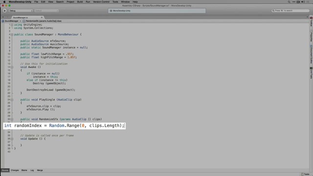Navigate forward with the right arrow
The height and width of the screenshot is (176, 313).
(8, 18)
